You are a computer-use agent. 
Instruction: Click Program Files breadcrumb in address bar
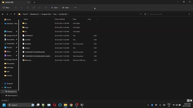point(46,14)
